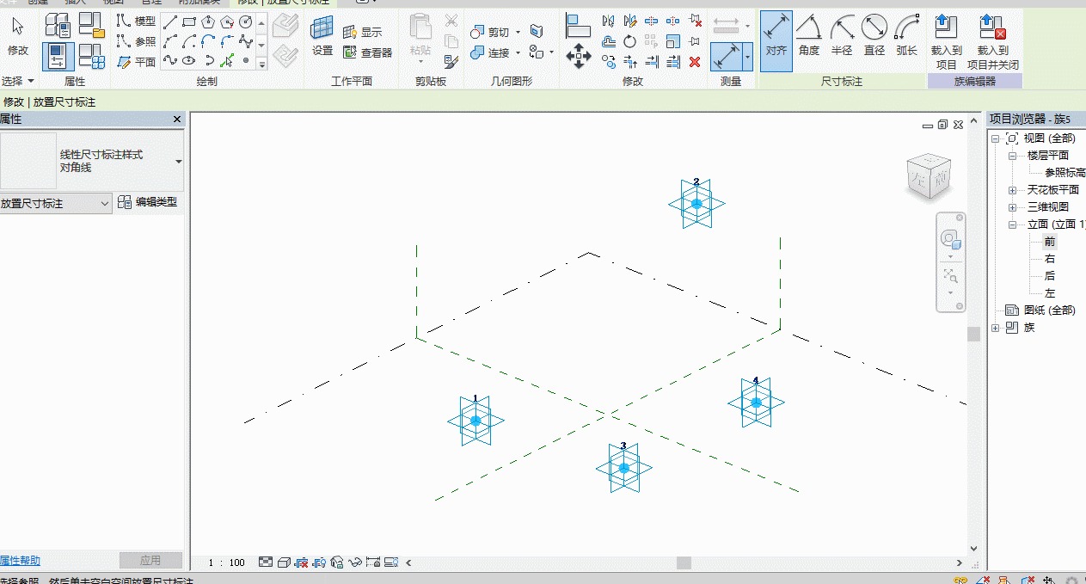Select the 右 elevation view
The width and height of the screenshot is (1086, 584).
click(1050, 259)
